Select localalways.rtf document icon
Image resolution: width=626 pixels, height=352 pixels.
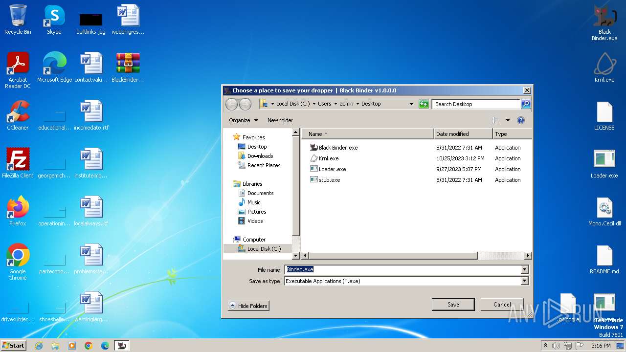coord(91,212)
